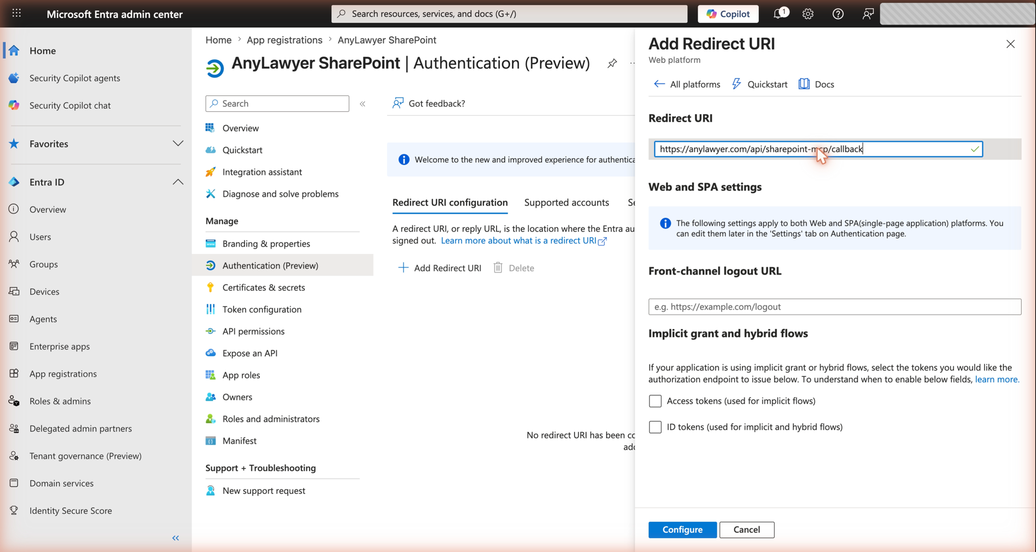Open Quickstart in the resource menu
Viewport: 1036px width, 552px height.
[242, 150]
